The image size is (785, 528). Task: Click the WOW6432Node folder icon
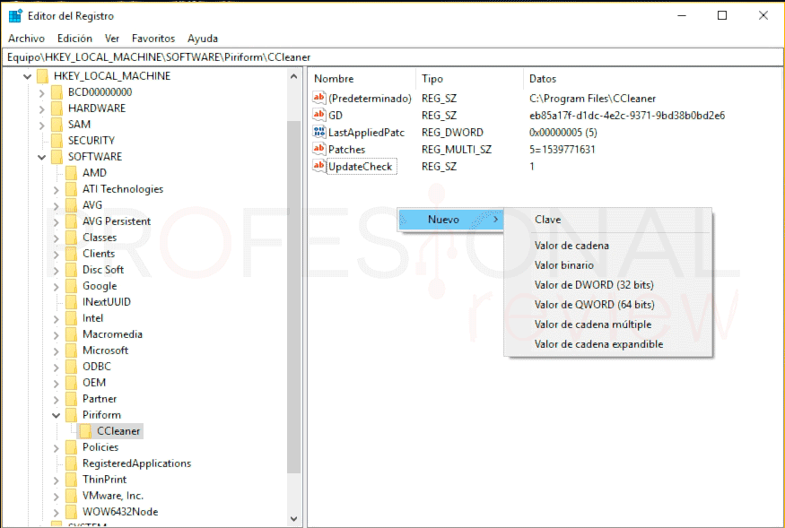72,512
